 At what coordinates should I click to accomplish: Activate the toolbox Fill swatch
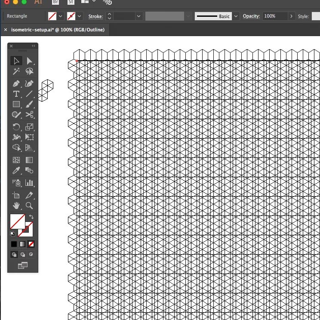coord(18,222)
